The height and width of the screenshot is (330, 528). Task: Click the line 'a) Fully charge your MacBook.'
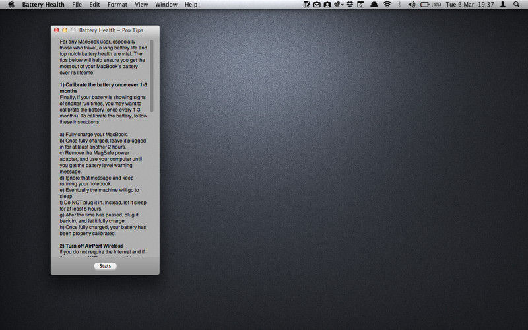[x=94, y=135]
